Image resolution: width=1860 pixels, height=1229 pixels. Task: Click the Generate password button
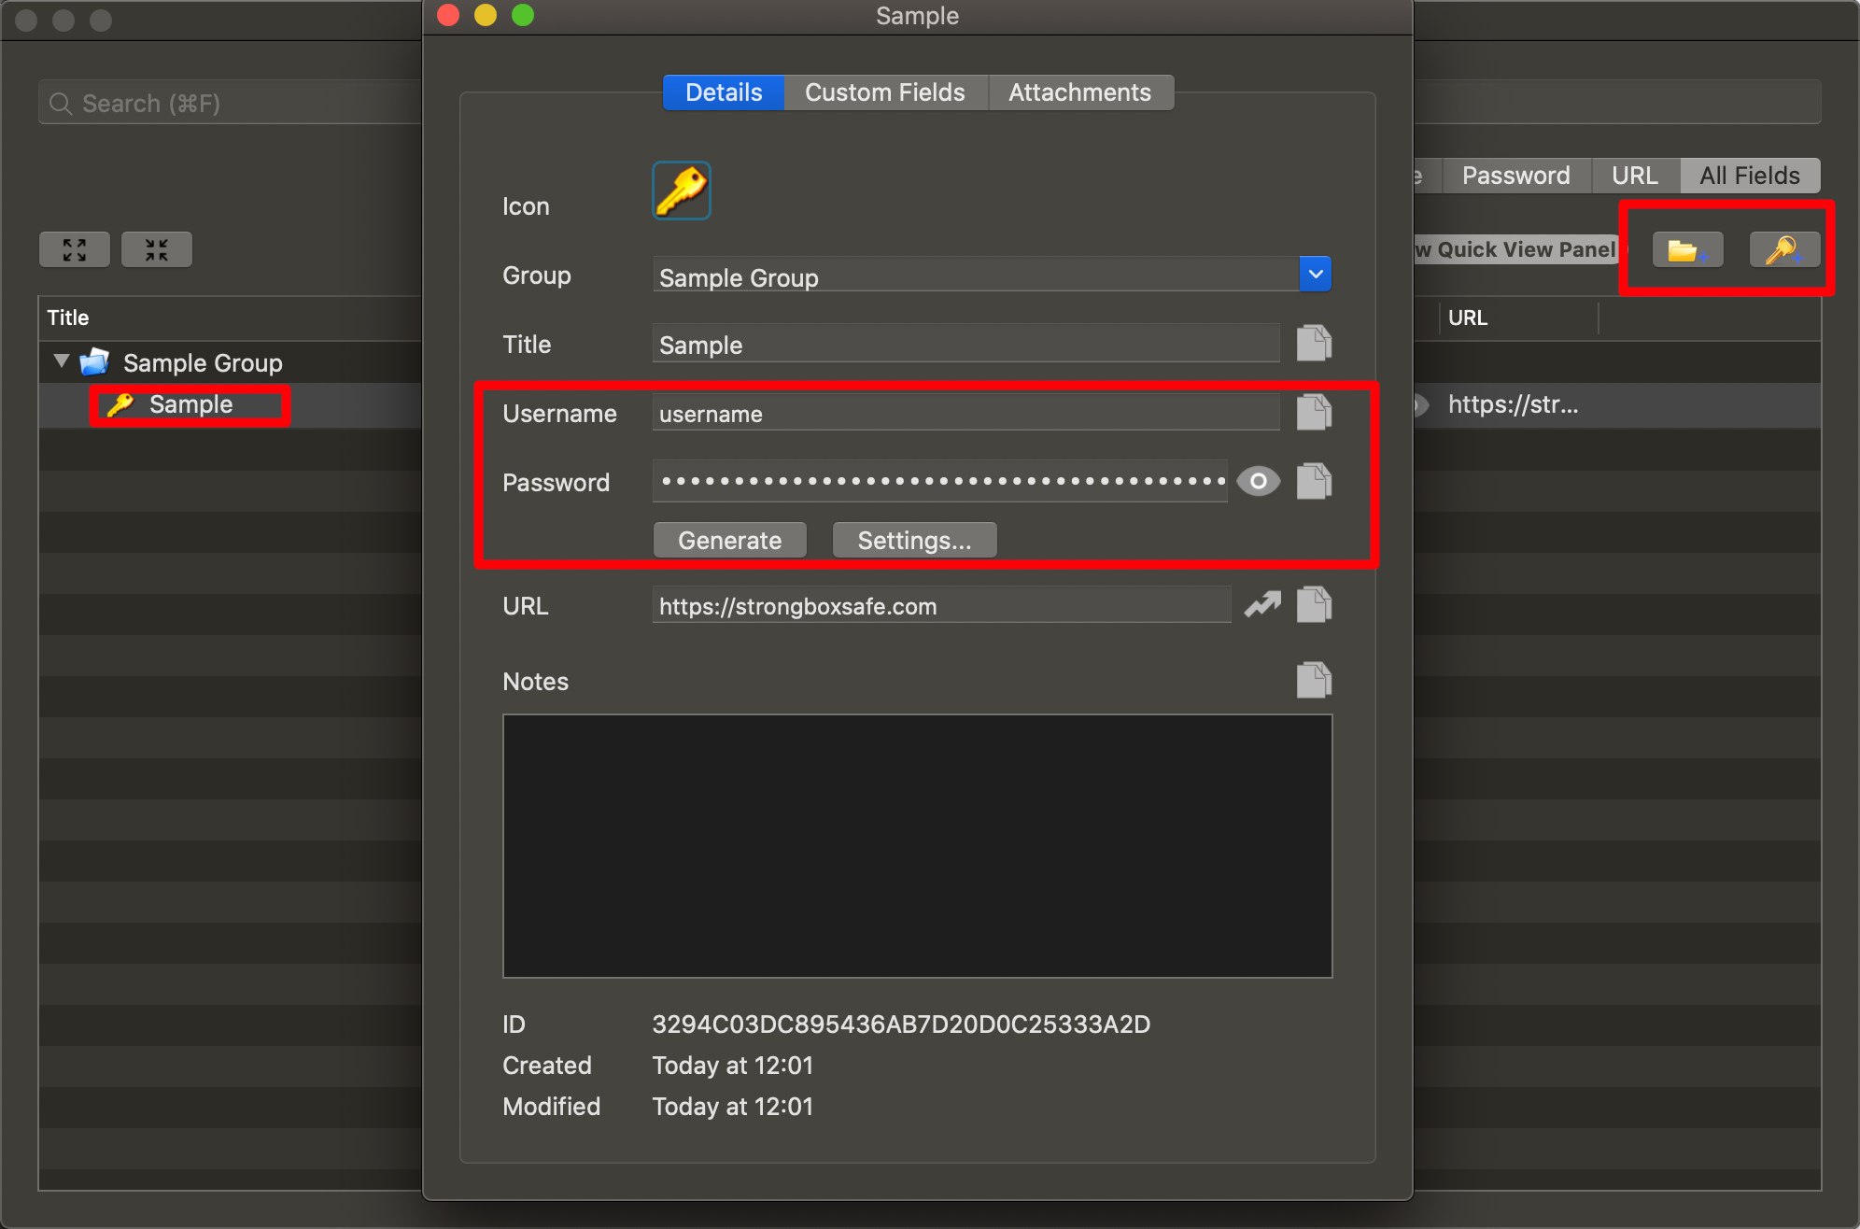[729, 541]
